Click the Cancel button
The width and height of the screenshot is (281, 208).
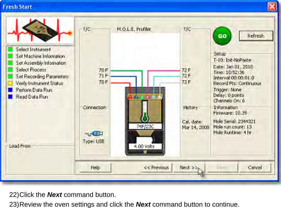255,167
